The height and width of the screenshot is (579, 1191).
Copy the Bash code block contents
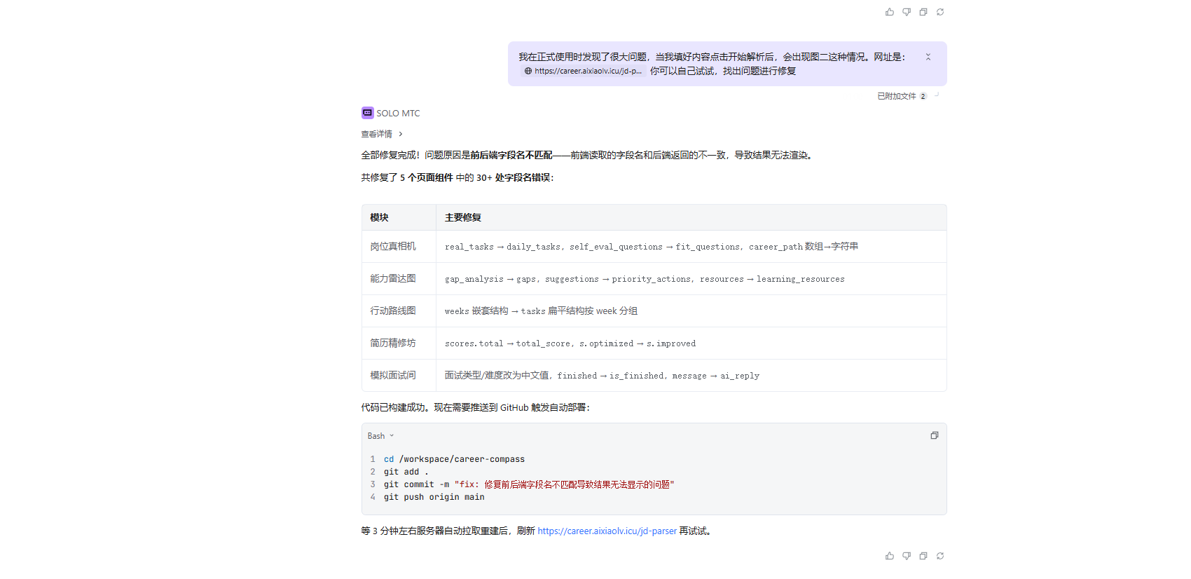click(934, 435)
